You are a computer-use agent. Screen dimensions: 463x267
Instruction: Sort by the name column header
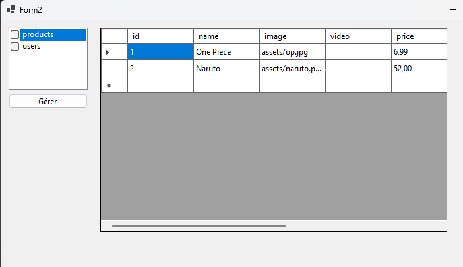(x=226, y=36)
